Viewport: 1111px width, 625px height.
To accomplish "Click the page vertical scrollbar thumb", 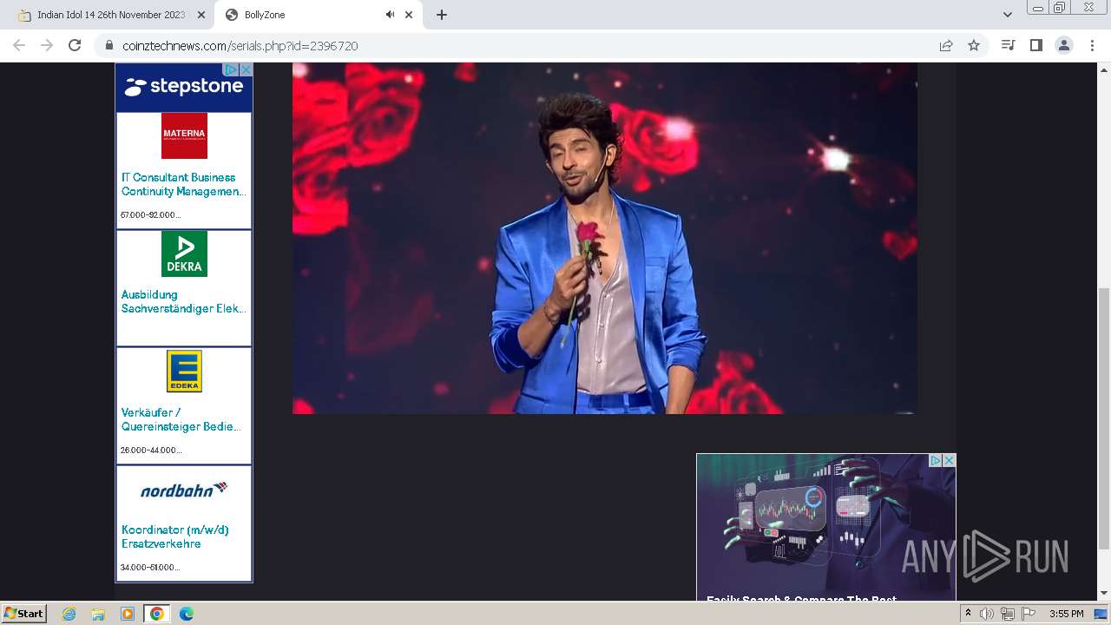I will click(x=1104, y=418).
